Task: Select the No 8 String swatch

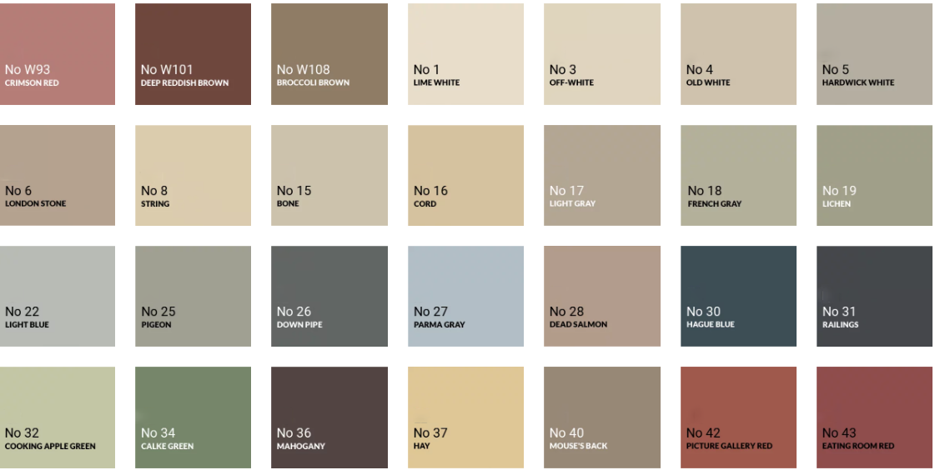Action: click(x=194, y=175)
